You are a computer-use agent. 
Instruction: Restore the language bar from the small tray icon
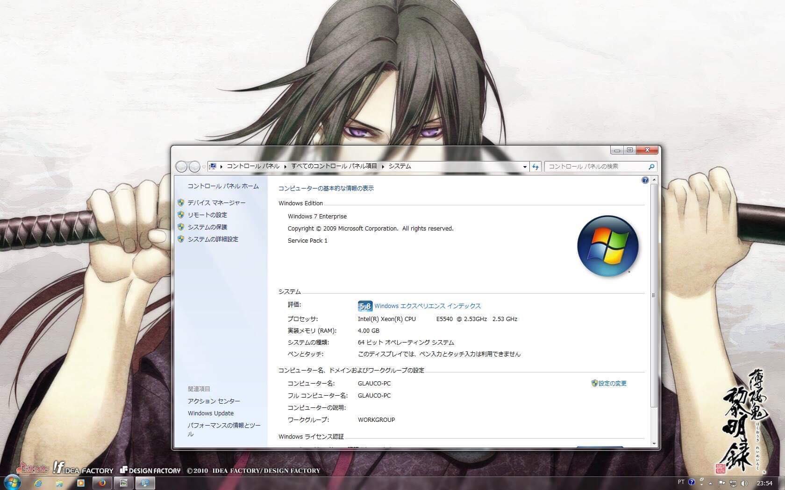tap(701, 480)
